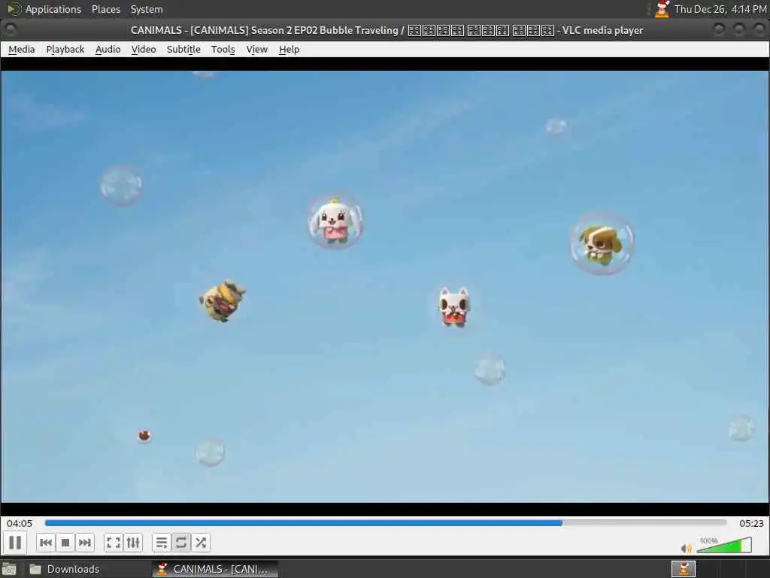This screenshot has width=770, height=578.
Task: Toggle total duration display 05:23
Action: click(751, 524)
